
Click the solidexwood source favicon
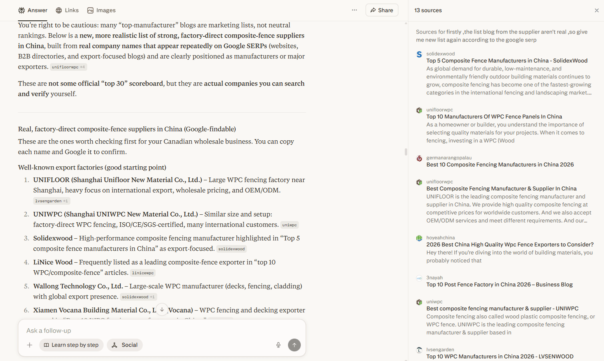pos(419,54)
